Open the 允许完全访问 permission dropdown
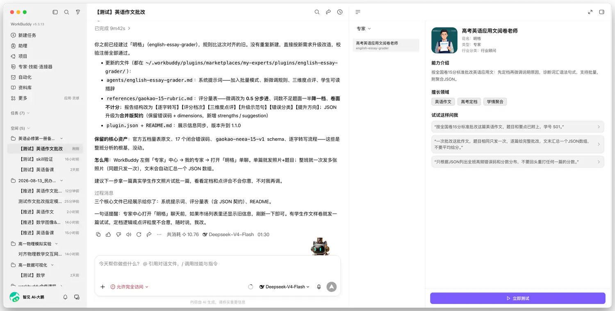 130,287
